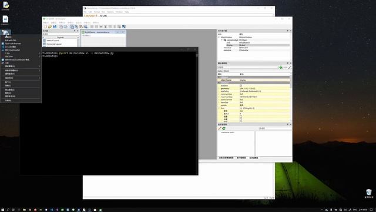Click the green reload icon in resource browser
The image size is (376, 212).
224,128
